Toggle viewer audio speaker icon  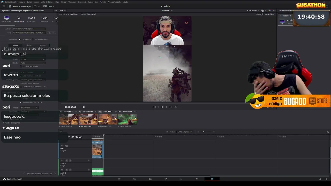[x=84, y=107]
